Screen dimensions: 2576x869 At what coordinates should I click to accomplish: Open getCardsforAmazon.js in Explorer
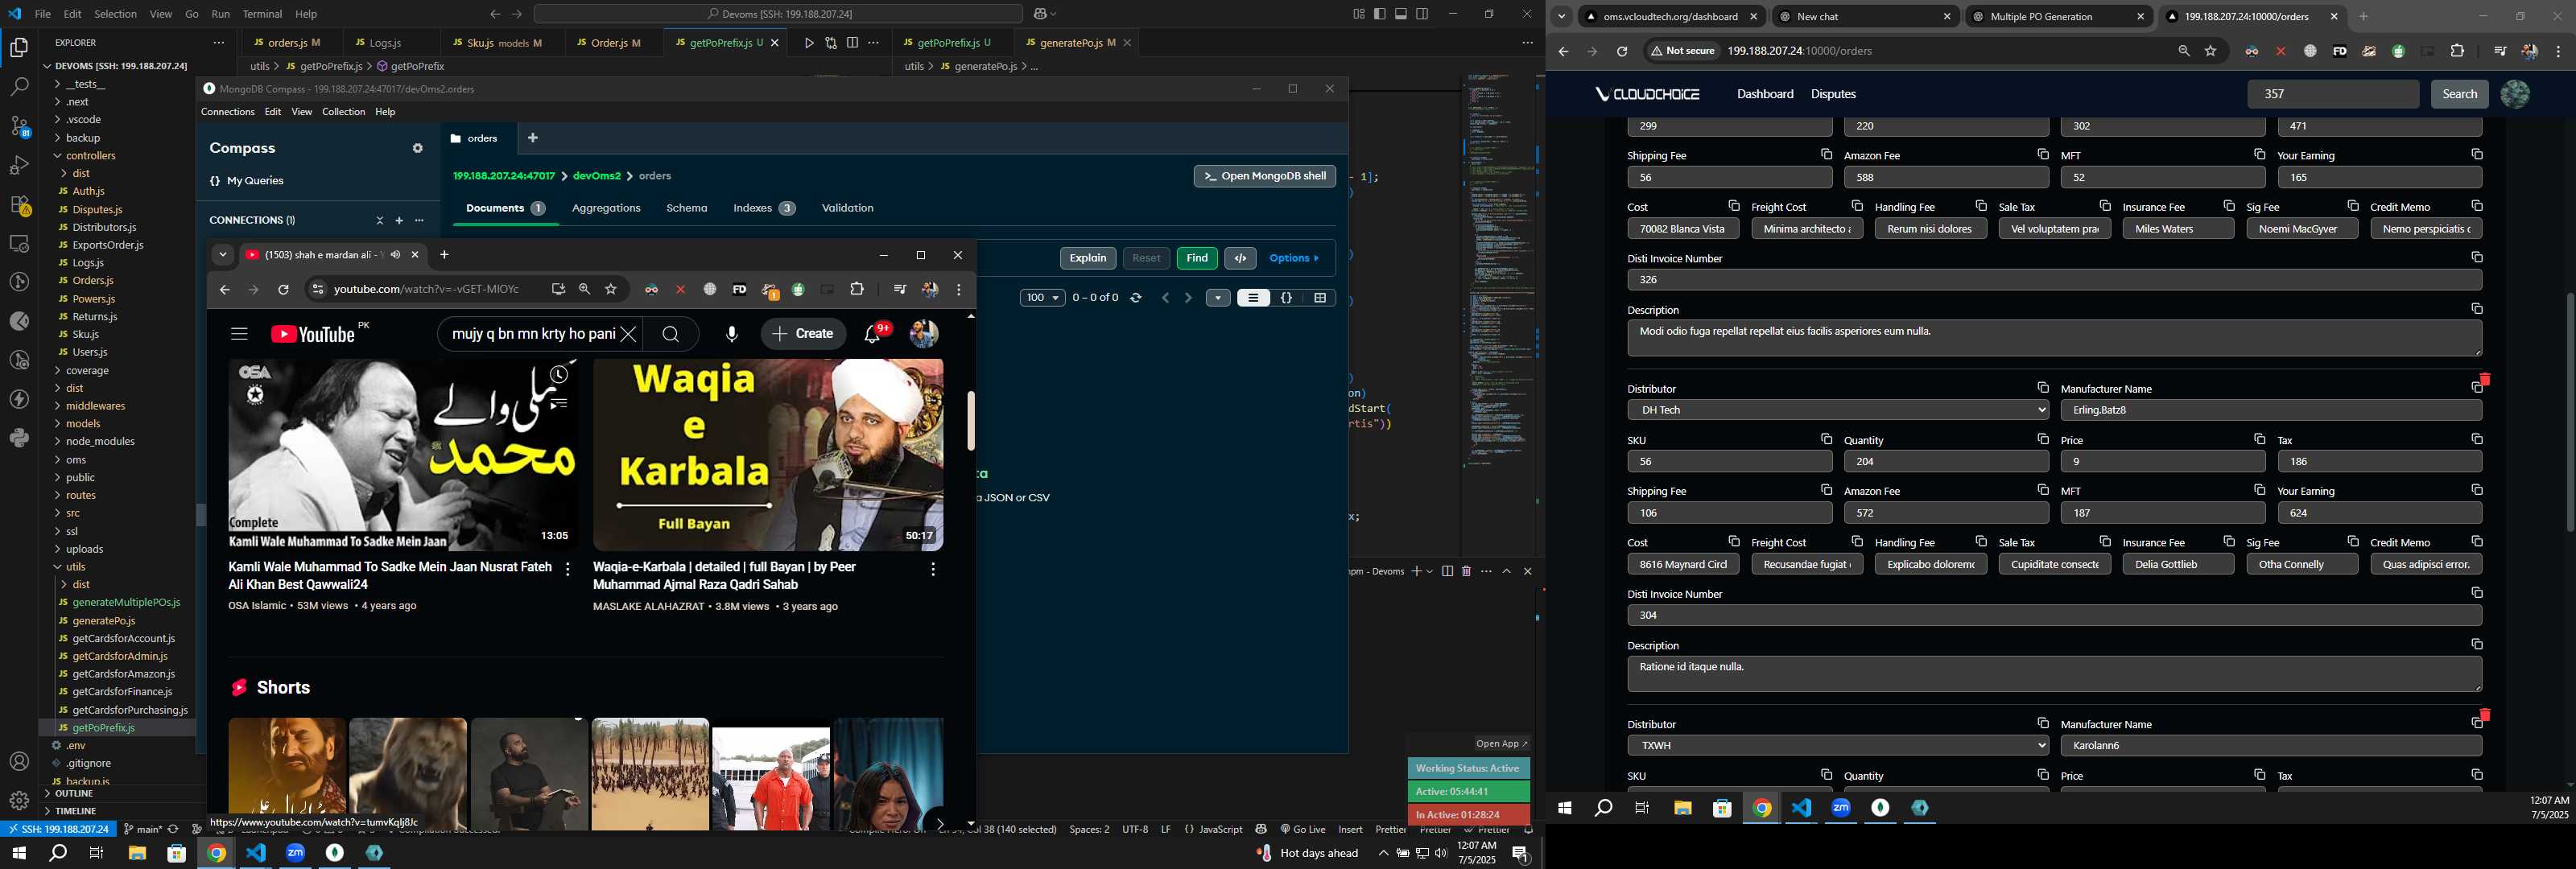coord(123,674)
